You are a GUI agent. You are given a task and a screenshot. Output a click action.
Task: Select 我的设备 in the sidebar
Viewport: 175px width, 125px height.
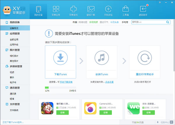point(15,22)
